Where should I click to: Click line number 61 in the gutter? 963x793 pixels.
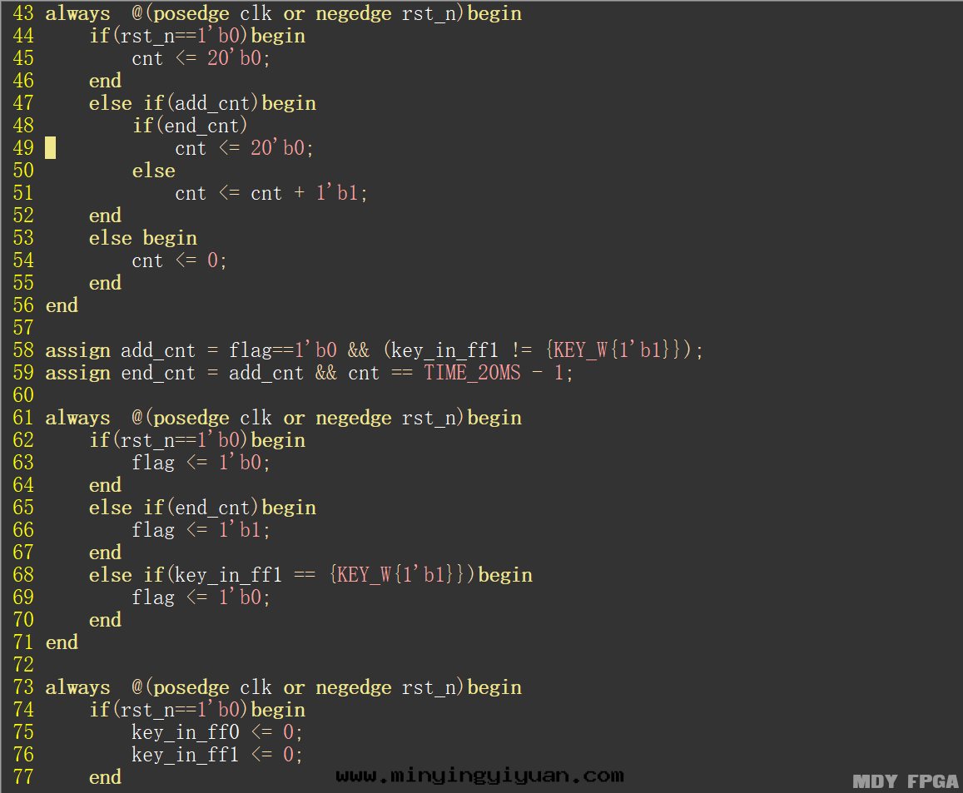coord(23,418)
